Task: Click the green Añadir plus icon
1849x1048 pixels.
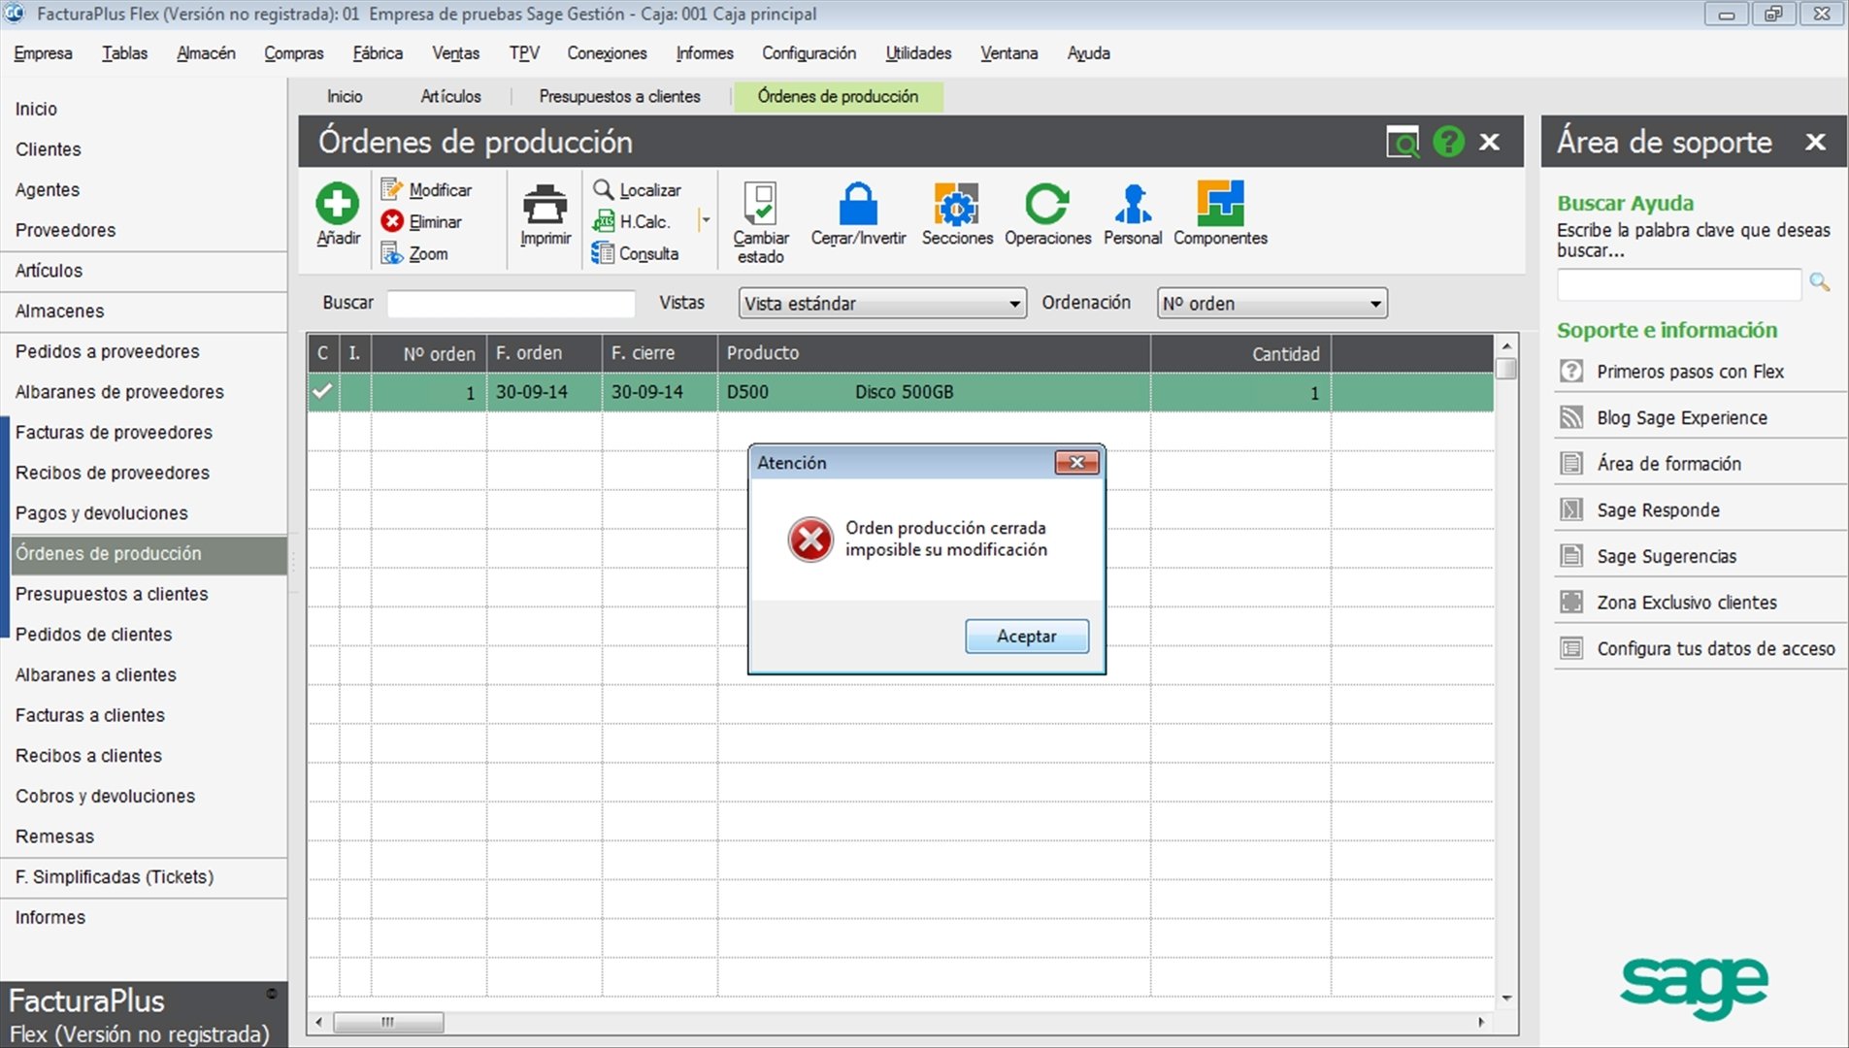Action: point(337,205)
